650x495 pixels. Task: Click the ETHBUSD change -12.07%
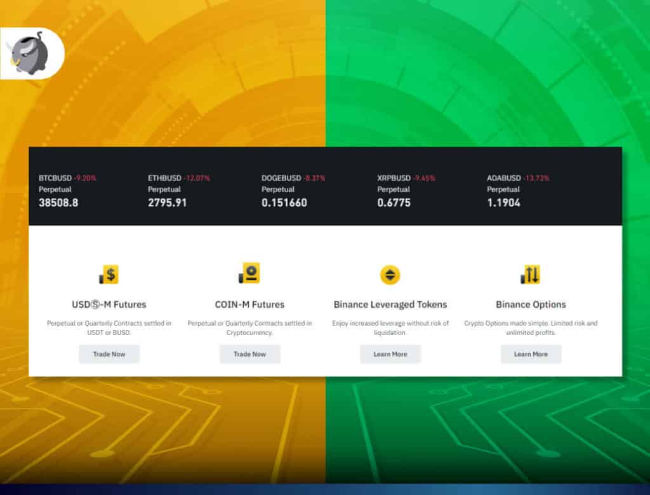[x=197, y=178]
